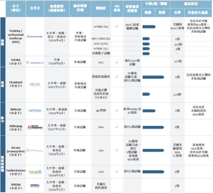Select the Etrasimod molecule name
The image size is (213, 193).
pos(16,82)
